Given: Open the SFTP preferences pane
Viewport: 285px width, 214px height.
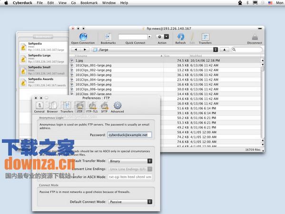Looking at the screenshot, I should 104,105.
